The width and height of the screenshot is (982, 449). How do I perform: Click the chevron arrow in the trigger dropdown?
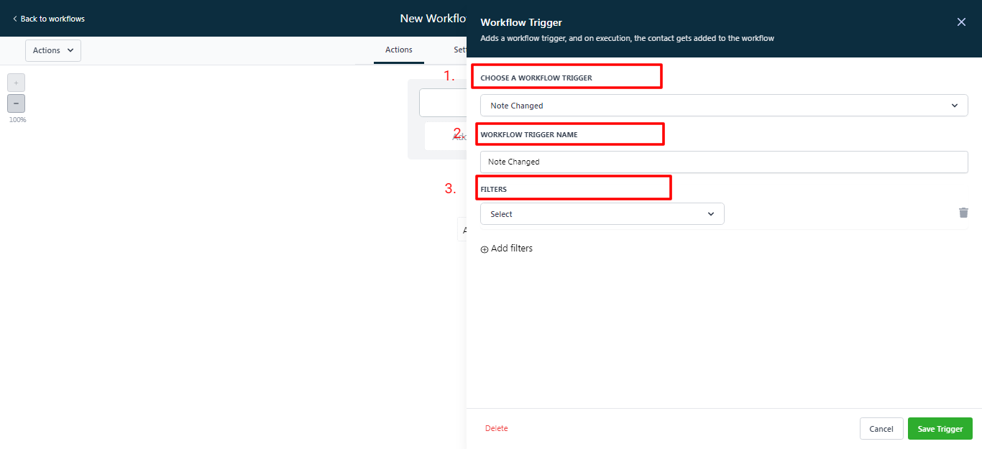(x=955, y=106)
